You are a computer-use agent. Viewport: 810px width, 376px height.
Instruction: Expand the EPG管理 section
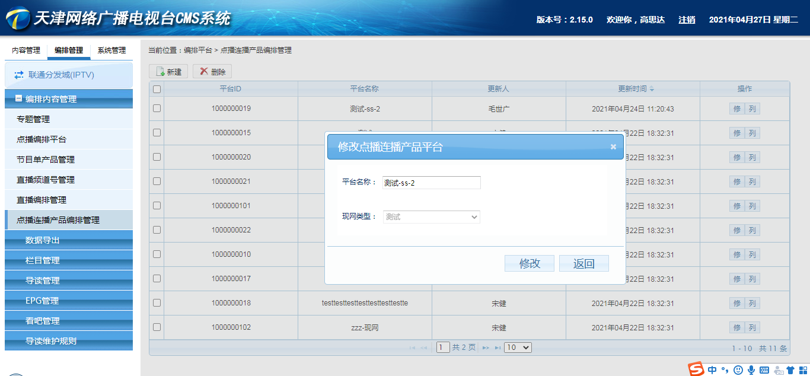coord(69,301)
